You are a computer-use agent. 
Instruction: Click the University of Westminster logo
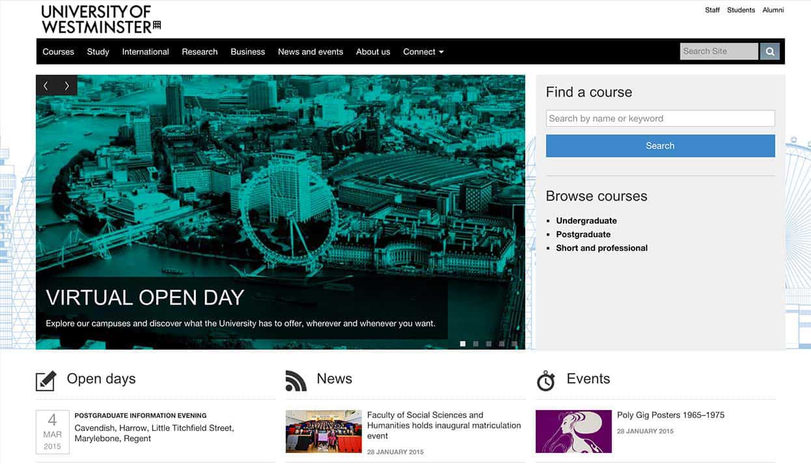click(x=101, y=19)
